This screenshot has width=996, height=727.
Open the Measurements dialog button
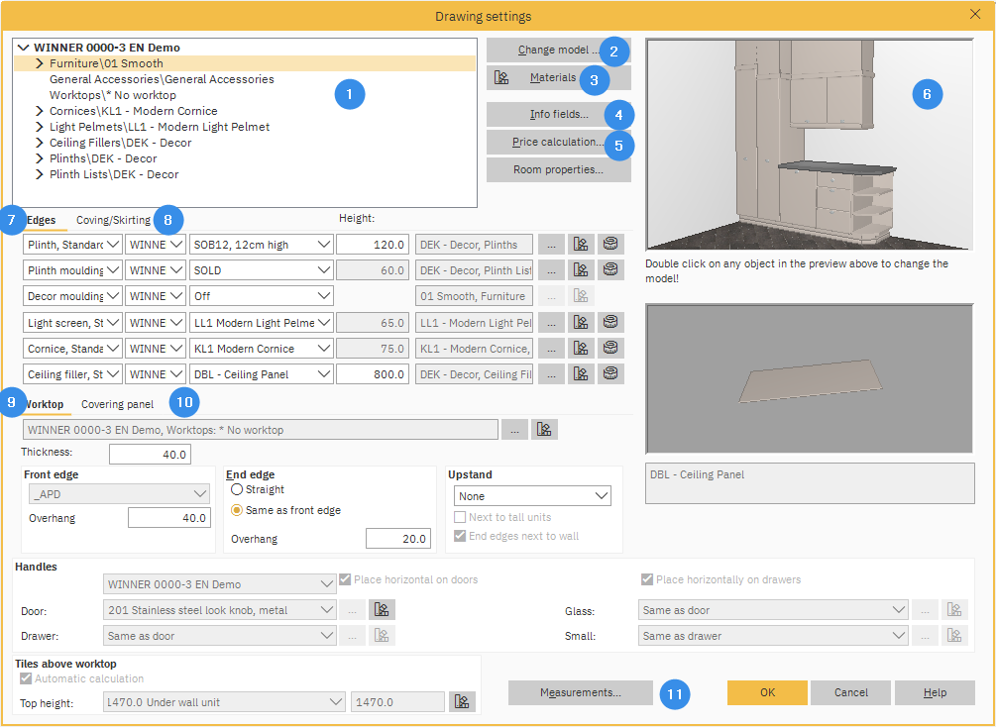pyautogui.click(x=580, y=693)
